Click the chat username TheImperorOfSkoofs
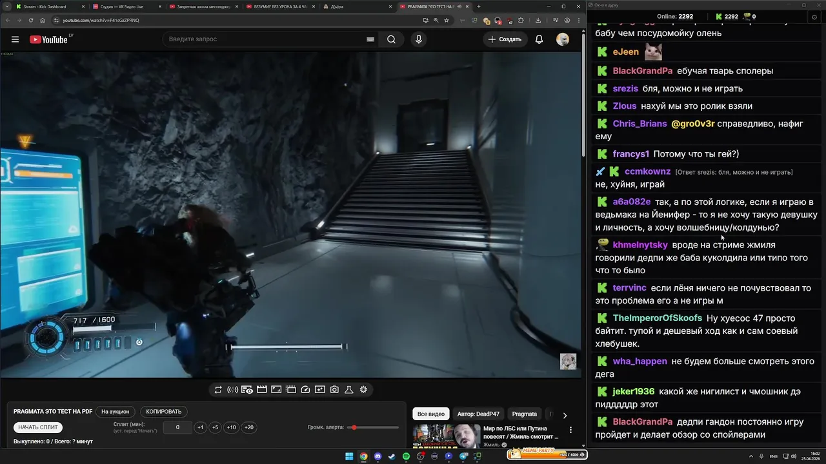Screen dimensions: 826x464 click(658, 318)
